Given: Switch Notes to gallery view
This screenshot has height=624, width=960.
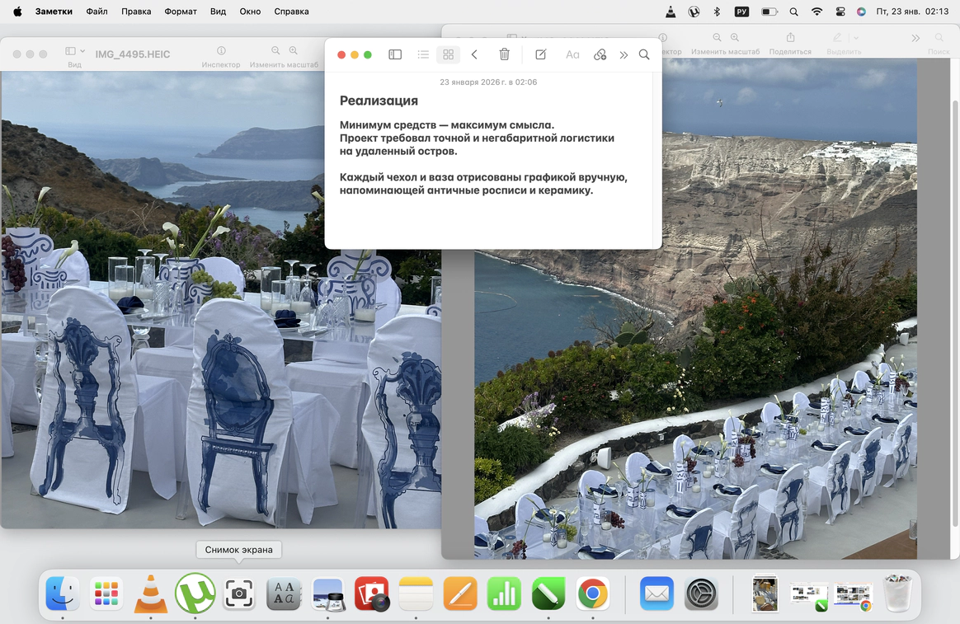Looking at the screenshot, I should click(x=448, y=54).
